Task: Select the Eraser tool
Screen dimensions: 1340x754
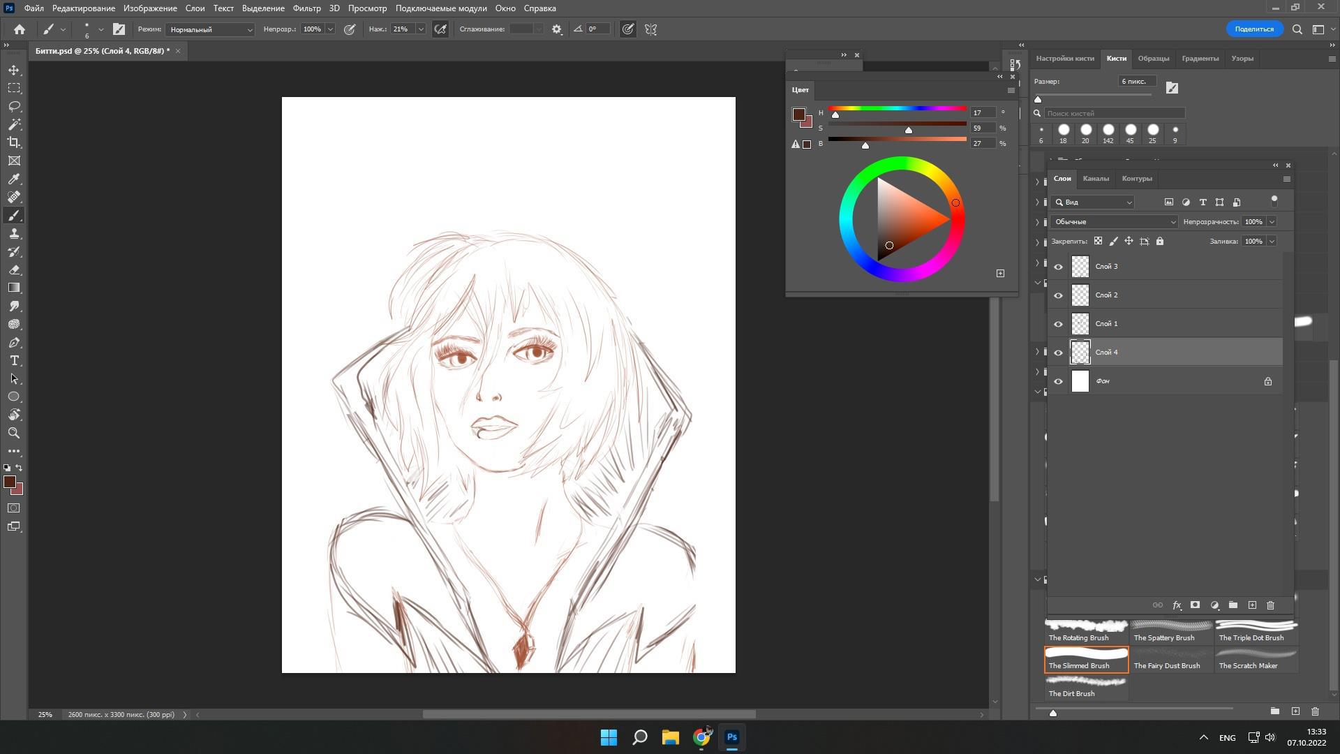Action: point(14,270)
